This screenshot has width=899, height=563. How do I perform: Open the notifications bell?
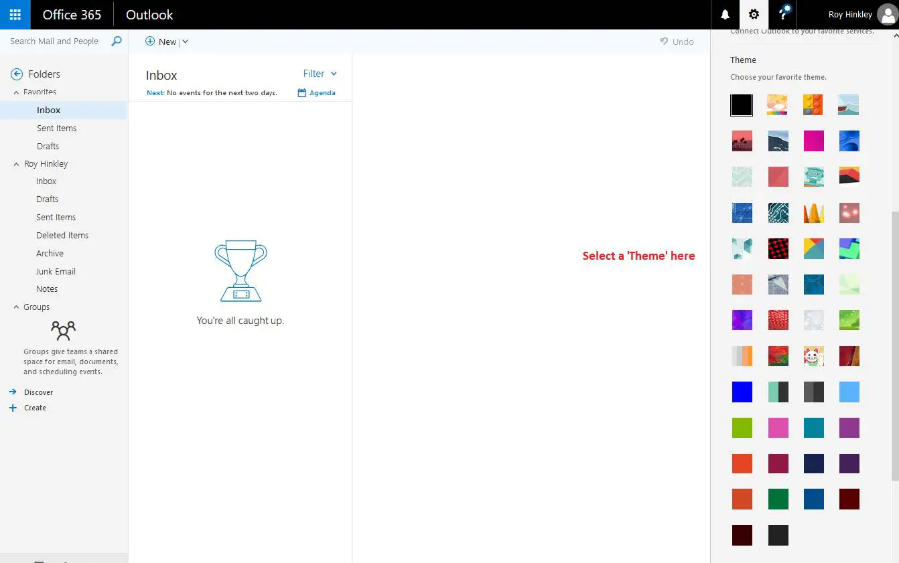click(724, 14)
